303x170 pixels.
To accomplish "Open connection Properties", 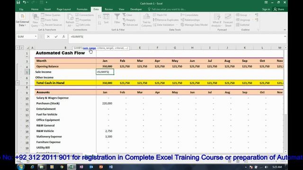I will click(x=83, y=20).
